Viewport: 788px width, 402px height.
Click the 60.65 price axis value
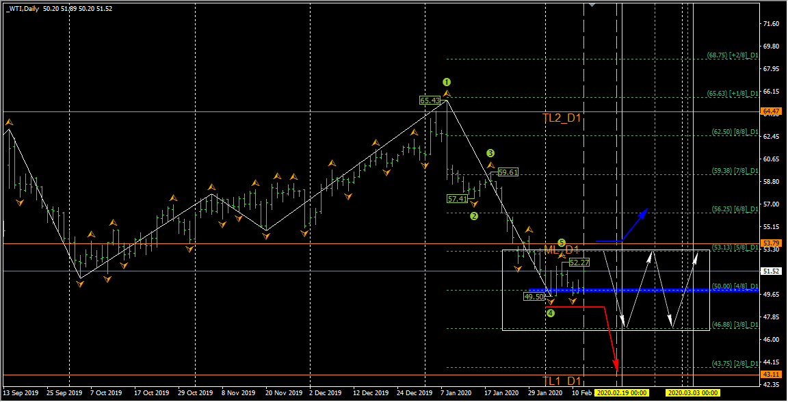coord(771,159)
